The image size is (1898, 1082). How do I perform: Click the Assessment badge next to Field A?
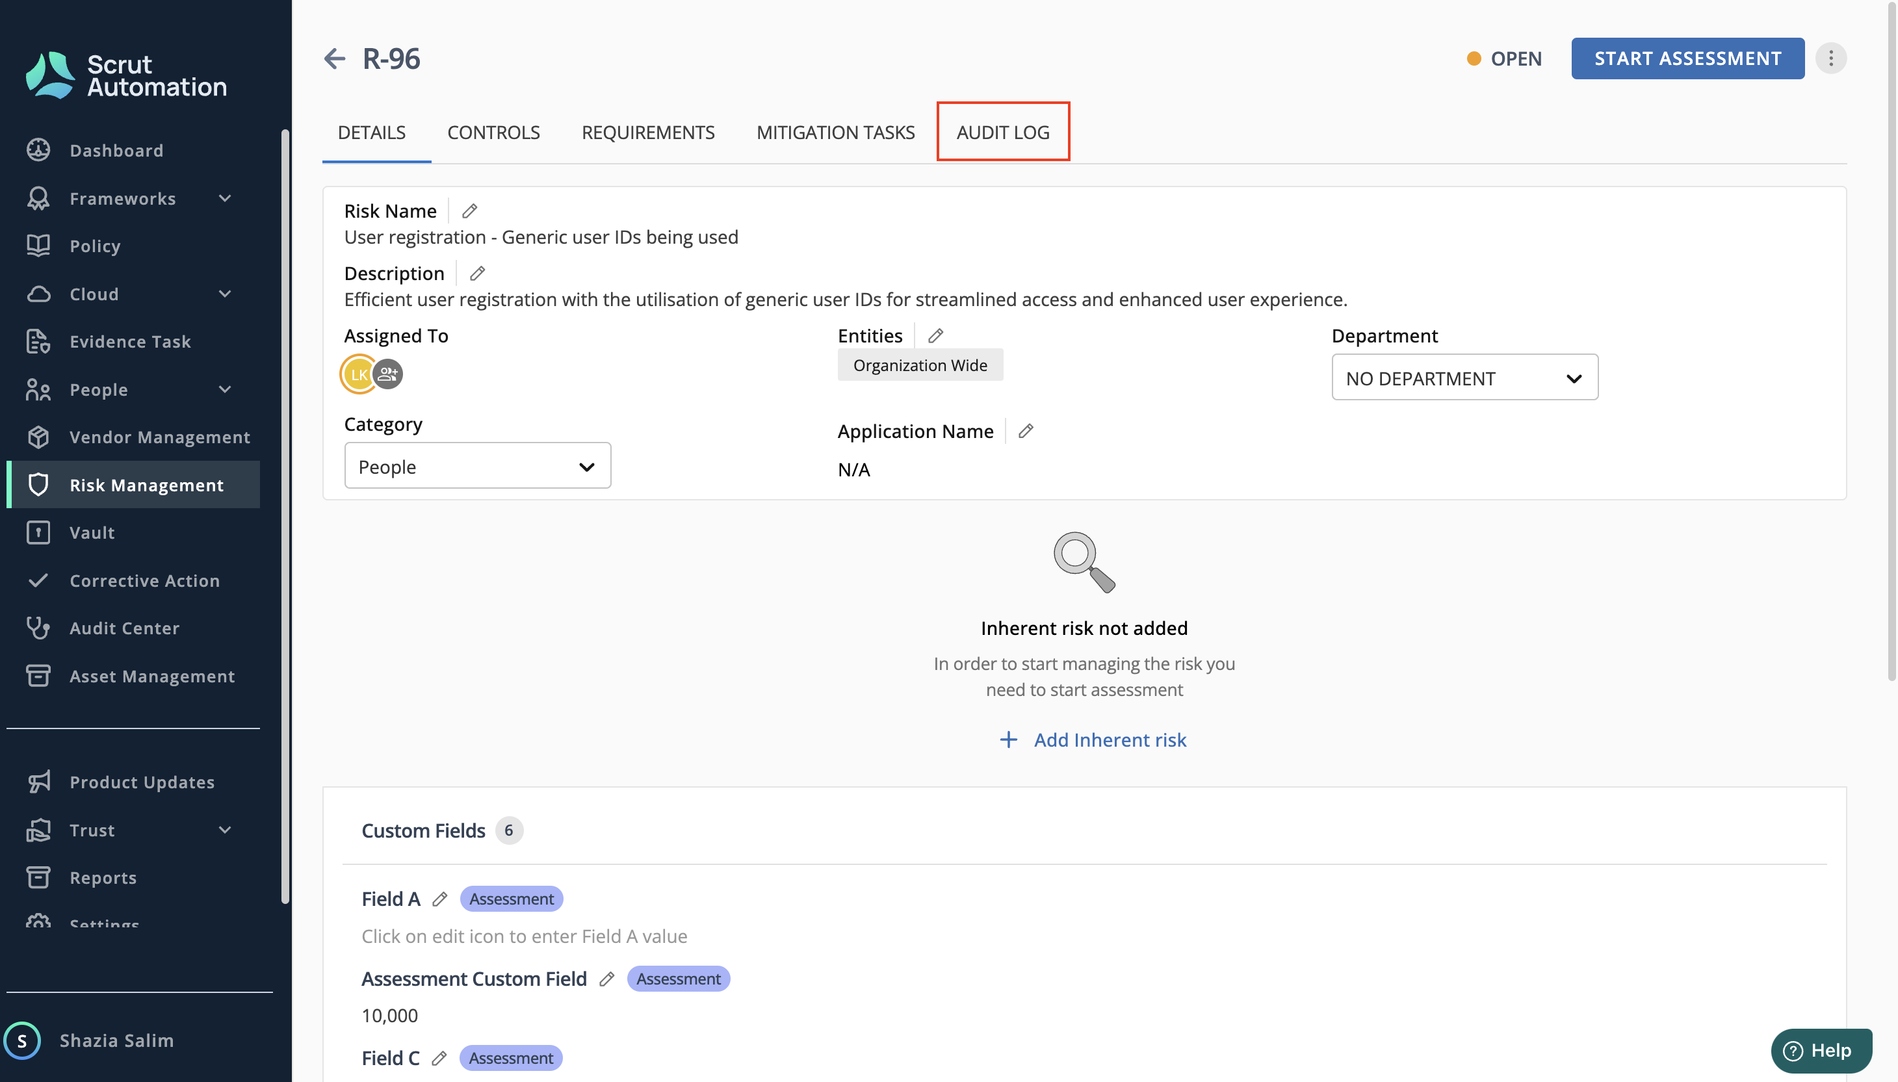tap(512, 899)
